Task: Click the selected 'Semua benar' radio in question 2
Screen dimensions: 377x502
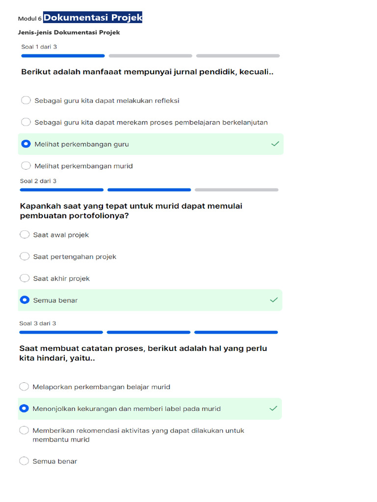Action: pyautogui.click(x=25, y=300)
